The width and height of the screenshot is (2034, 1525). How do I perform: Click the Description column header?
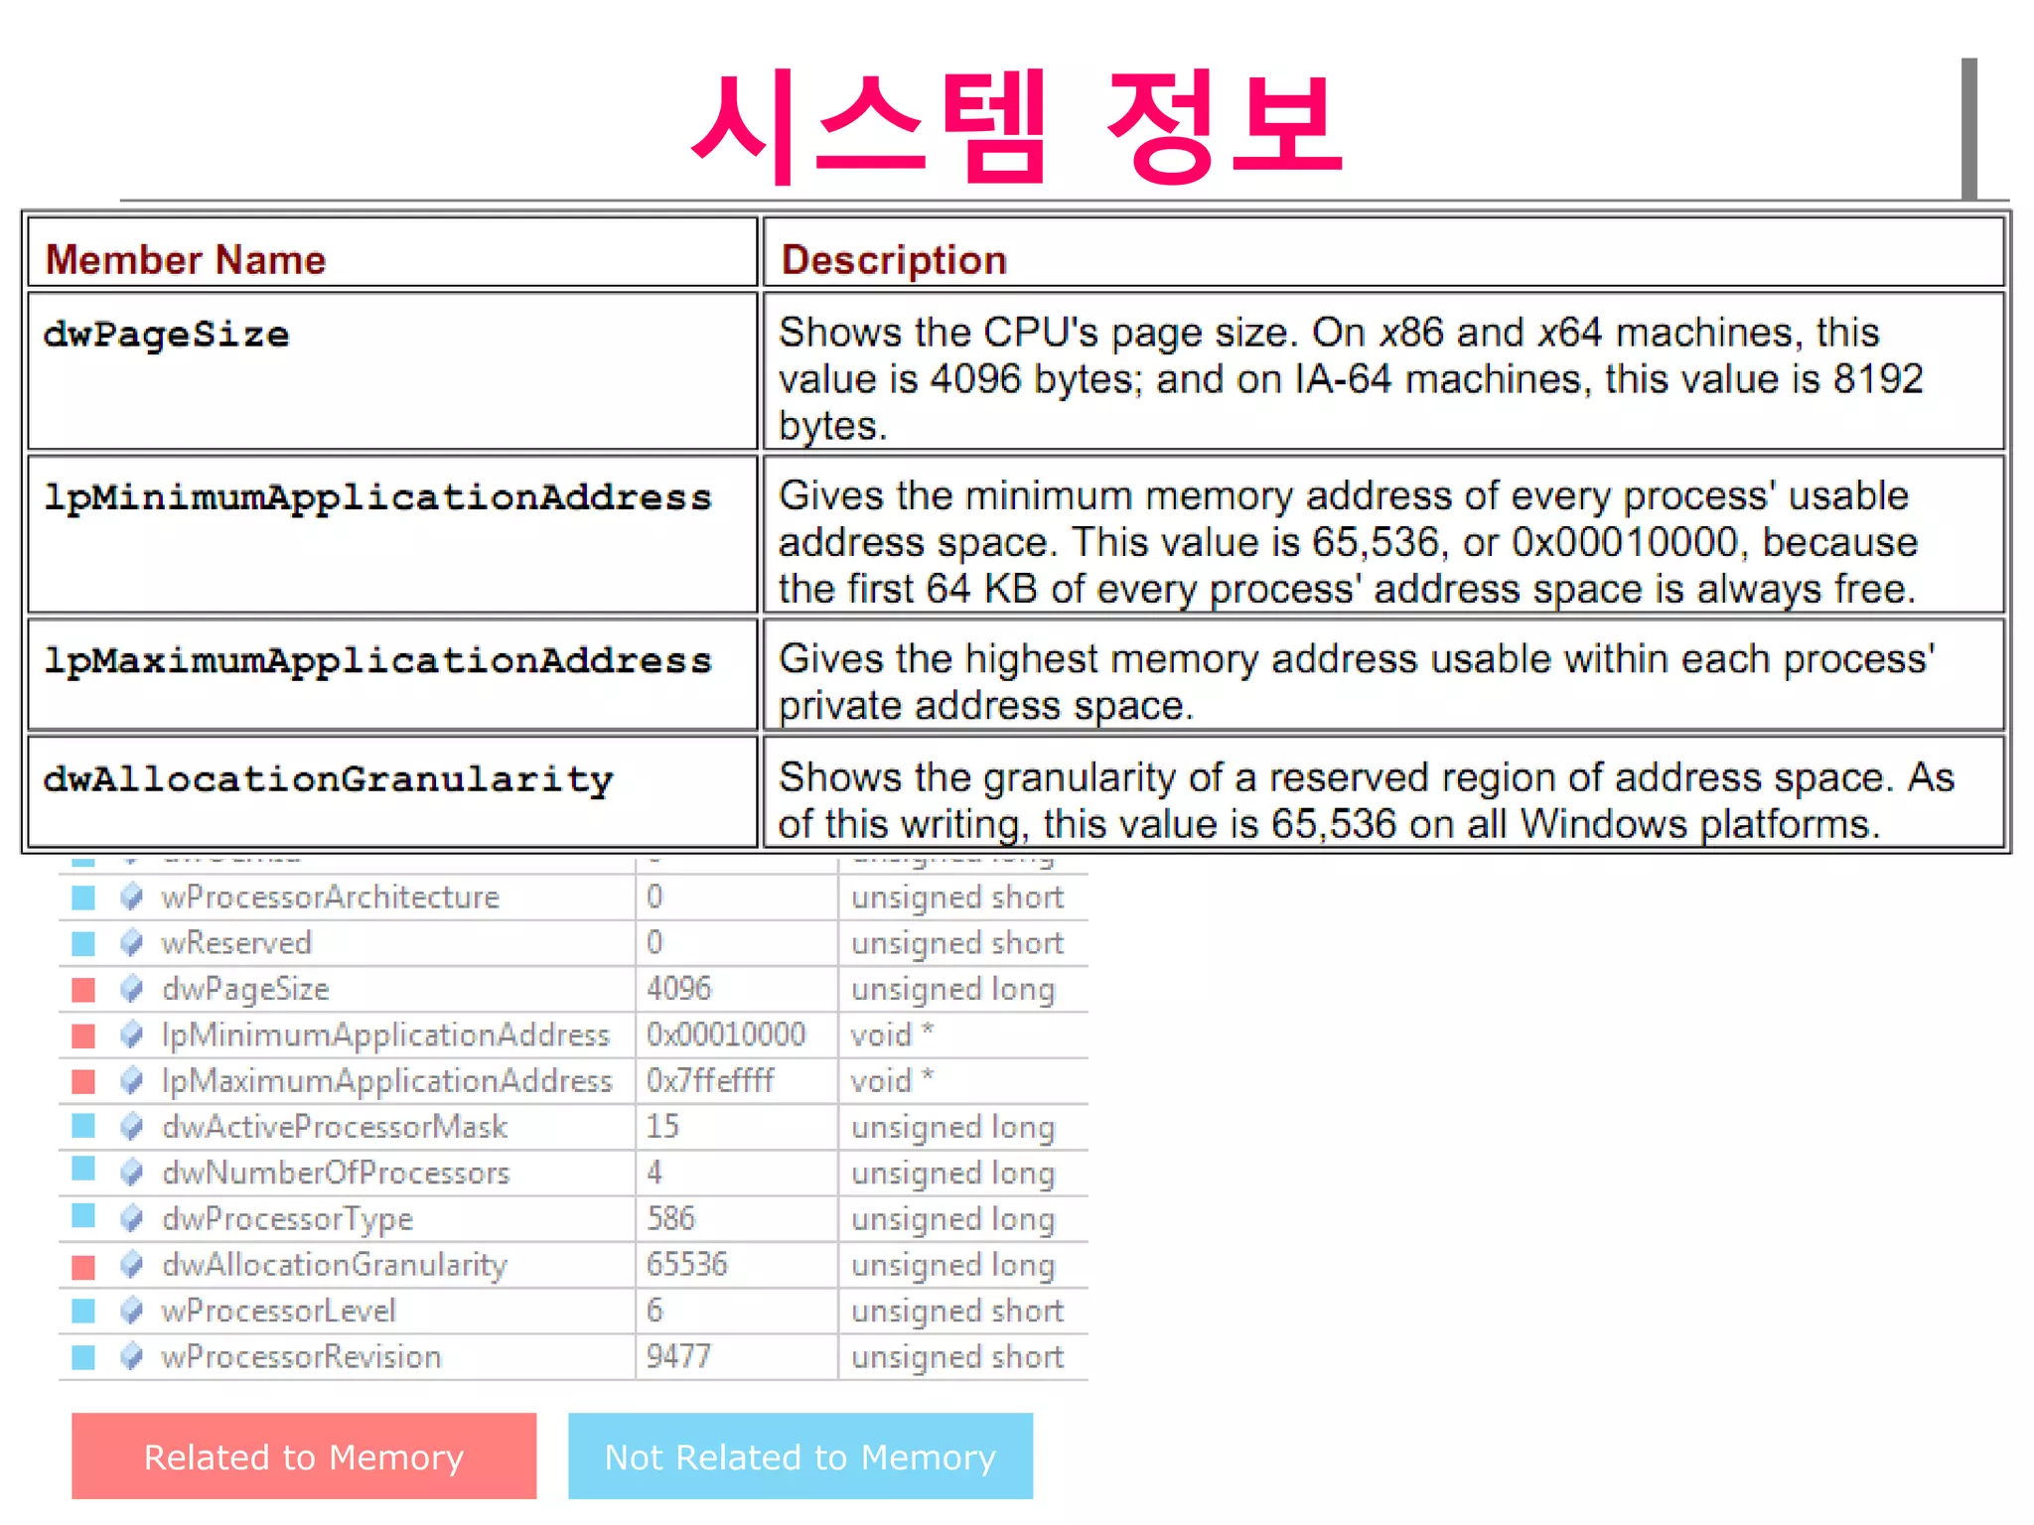(x=894, y=261)
